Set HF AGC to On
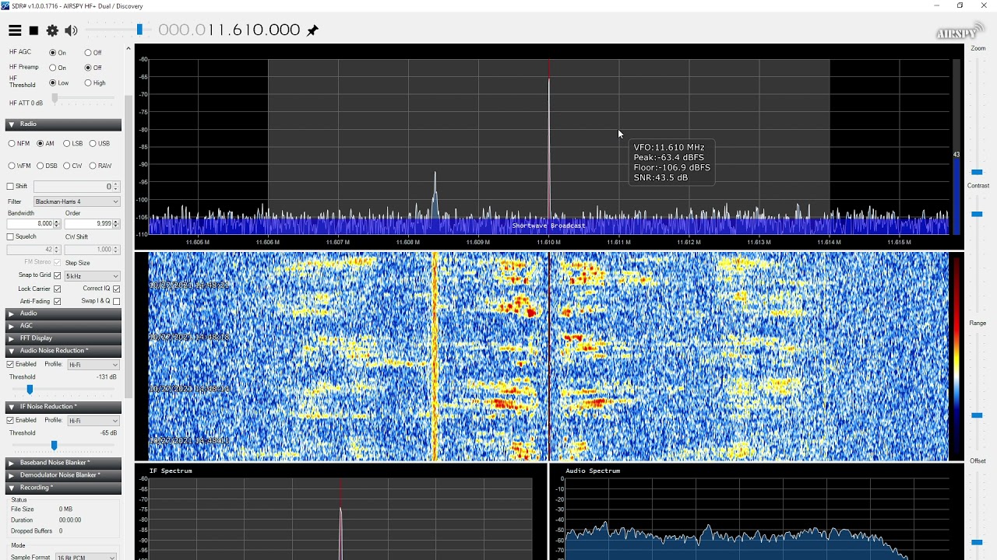 53,53
